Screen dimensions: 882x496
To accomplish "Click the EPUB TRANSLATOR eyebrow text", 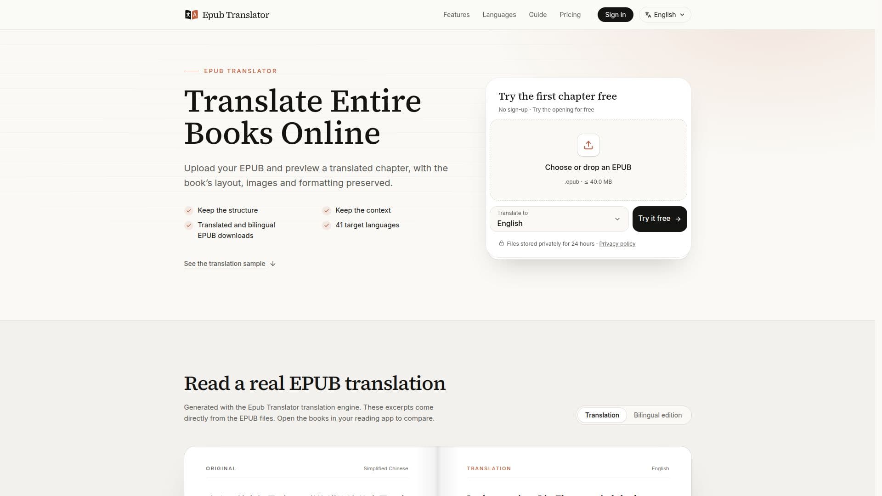I will [x=240, y=71].
